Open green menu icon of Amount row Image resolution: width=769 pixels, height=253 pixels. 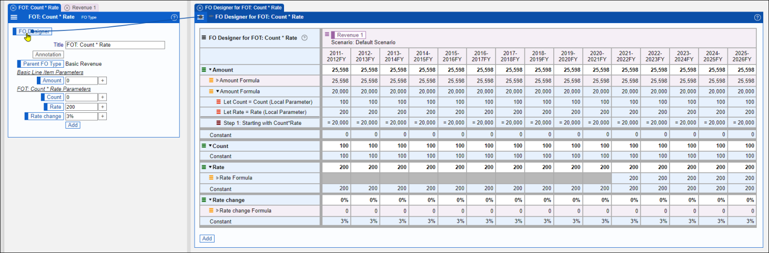pyautogui.click(x=204, y=70)
